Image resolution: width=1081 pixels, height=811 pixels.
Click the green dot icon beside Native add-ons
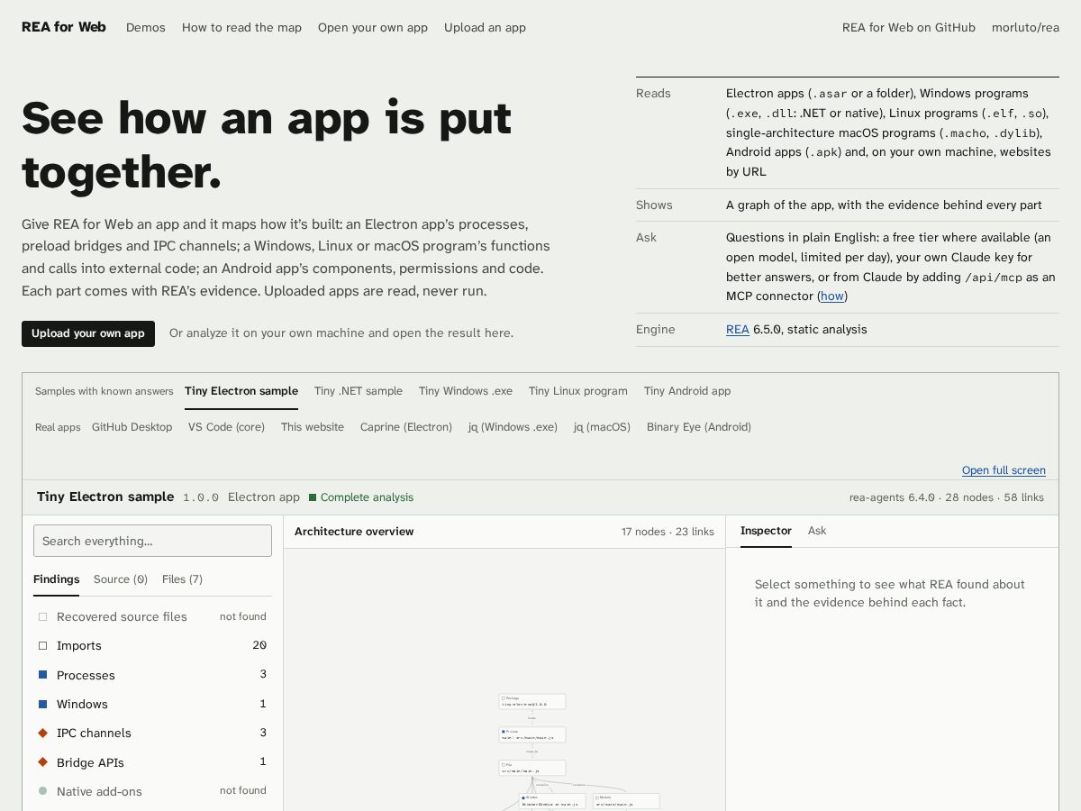point(42,791)
